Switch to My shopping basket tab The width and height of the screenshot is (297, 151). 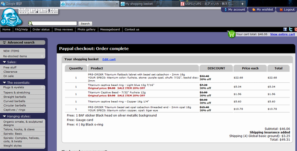[x=149, y=4]
